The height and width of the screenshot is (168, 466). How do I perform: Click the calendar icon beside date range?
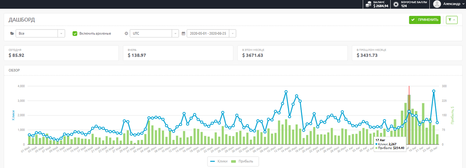[x=183, y=33]
